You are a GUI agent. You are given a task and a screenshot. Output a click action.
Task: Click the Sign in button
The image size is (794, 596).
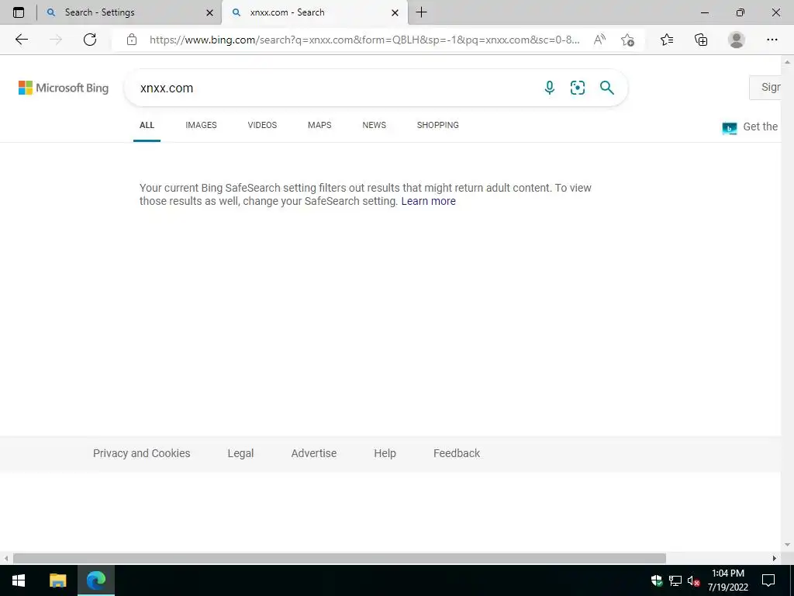tap(765, 87)
